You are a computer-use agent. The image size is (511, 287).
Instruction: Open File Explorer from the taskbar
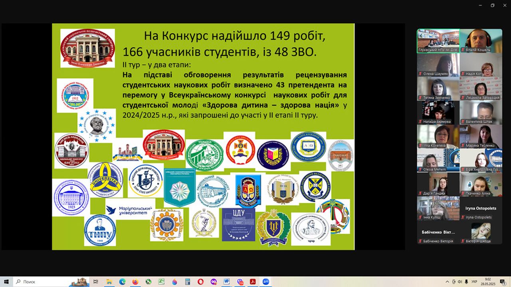pos(109,281)
